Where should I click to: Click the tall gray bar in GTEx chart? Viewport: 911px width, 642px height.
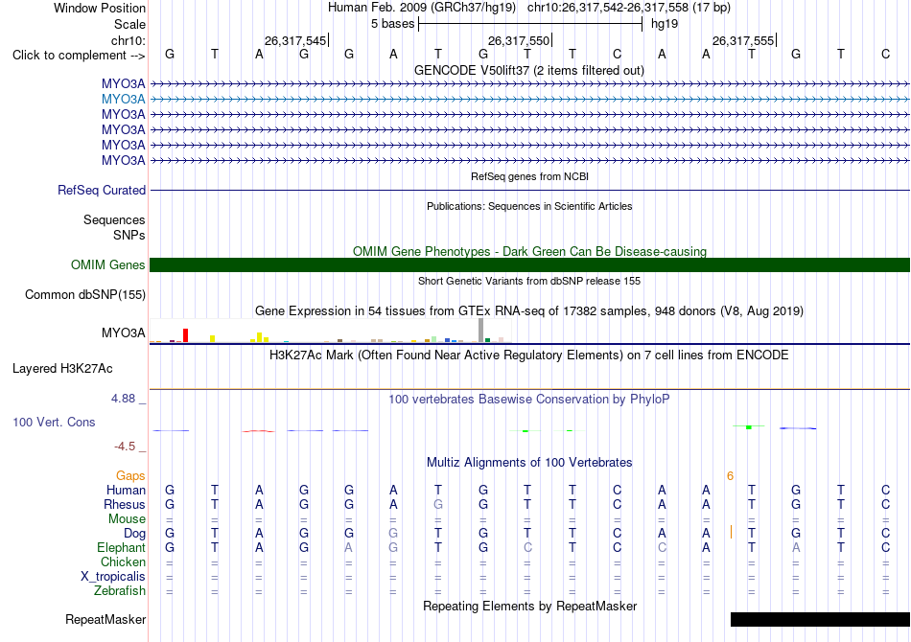point(480,331)
